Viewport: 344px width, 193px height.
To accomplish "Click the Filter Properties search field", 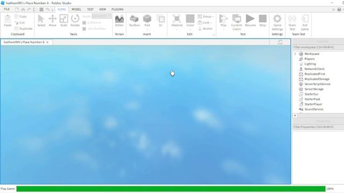I will tap(318, 127).
